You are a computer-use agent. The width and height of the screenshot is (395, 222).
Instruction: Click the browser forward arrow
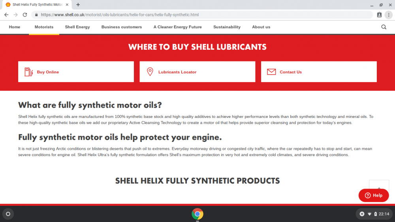coord(16,15)
